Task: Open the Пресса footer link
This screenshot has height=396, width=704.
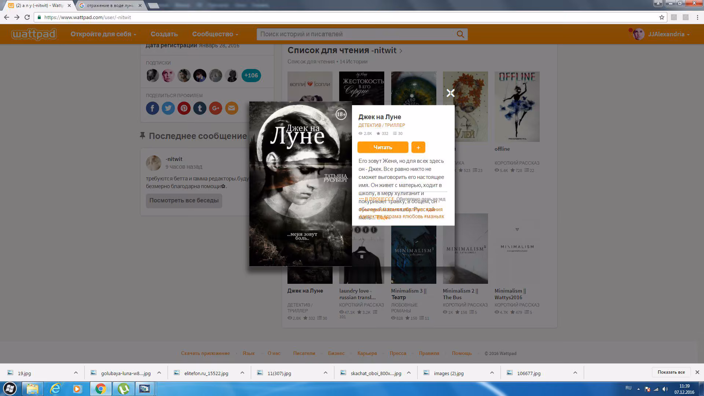Action: coord(398,353)
